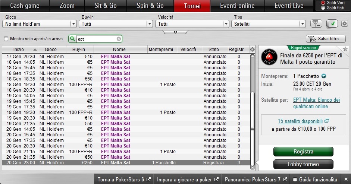Select the 19 Gen 21:35 €50 row
This screenshot has width=351, height=184.
click(x=126, y=124)
